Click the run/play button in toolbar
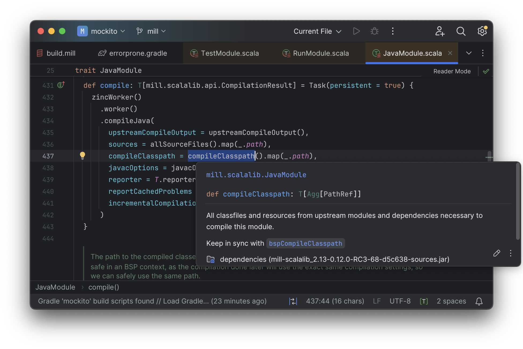 pyautogui.click(x=356, y=31)
